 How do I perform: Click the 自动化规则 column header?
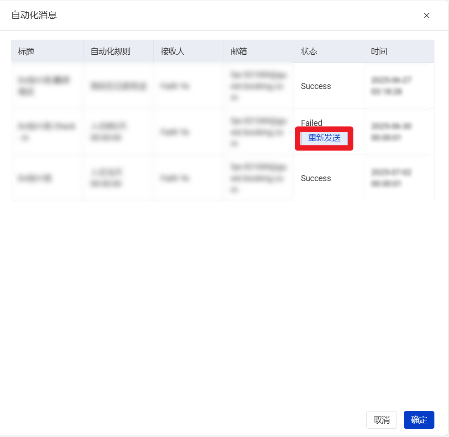110,52
